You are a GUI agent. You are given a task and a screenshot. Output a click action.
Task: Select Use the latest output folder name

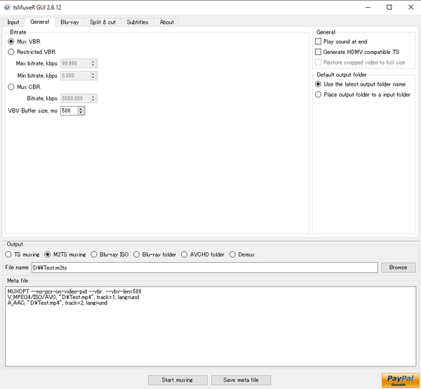[361, 84]
